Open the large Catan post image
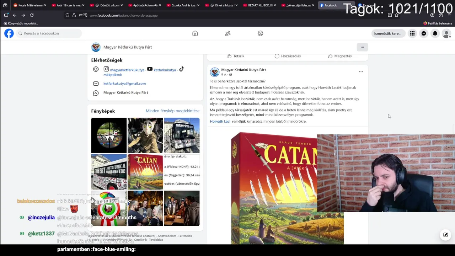Image resolution: width=455 pixels, height=256 pixels. pyautogui.click(x=287, y=188)
